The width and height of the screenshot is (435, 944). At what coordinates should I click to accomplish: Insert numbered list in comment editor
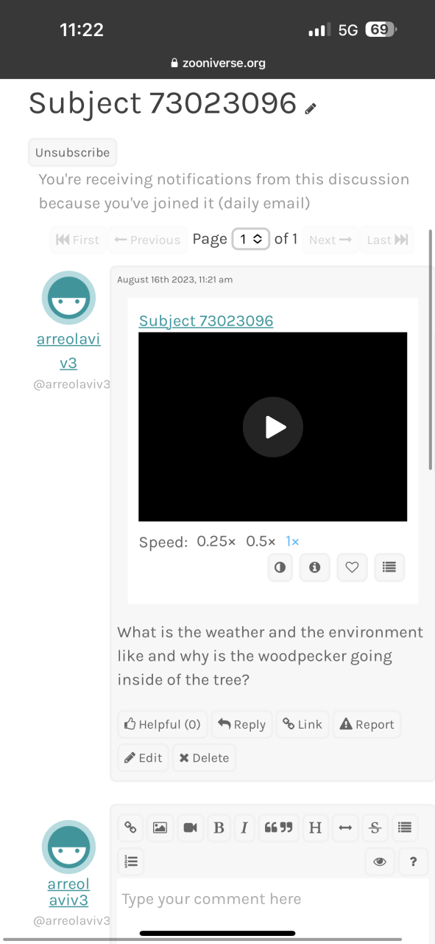[131, 861]
